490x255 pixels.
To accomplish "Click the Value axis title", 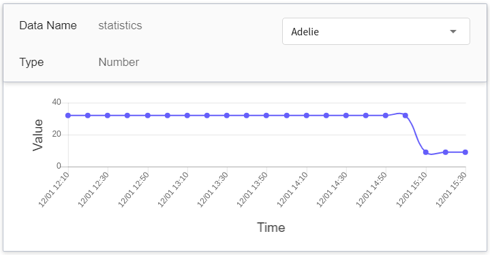I will (37, 135).
